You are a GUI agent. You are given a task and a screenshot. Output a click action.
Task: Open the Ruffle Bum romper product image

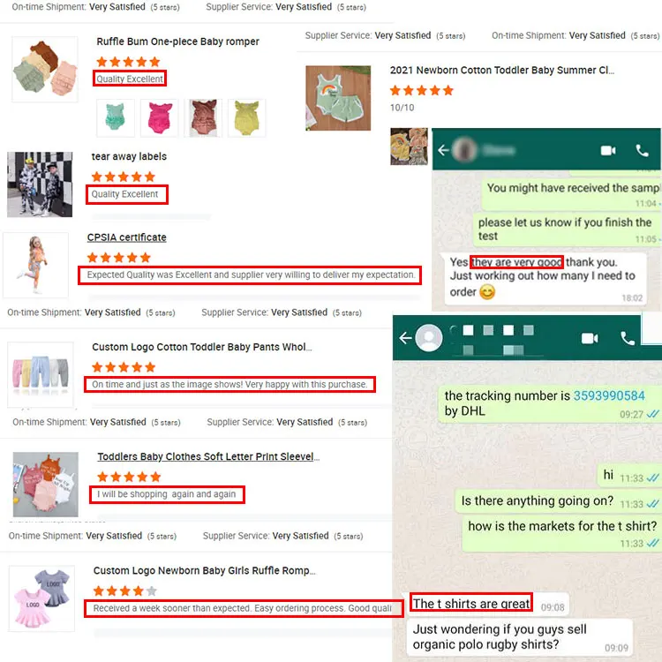pos(45,69)
